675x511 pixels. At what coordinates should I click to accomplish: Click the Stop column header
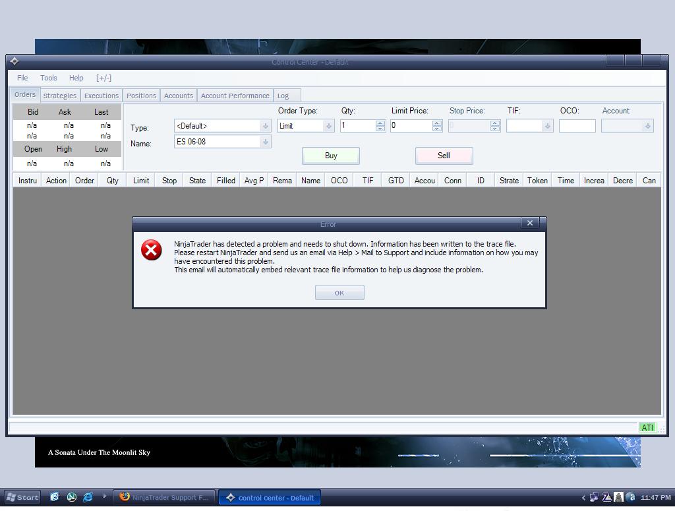169,181
